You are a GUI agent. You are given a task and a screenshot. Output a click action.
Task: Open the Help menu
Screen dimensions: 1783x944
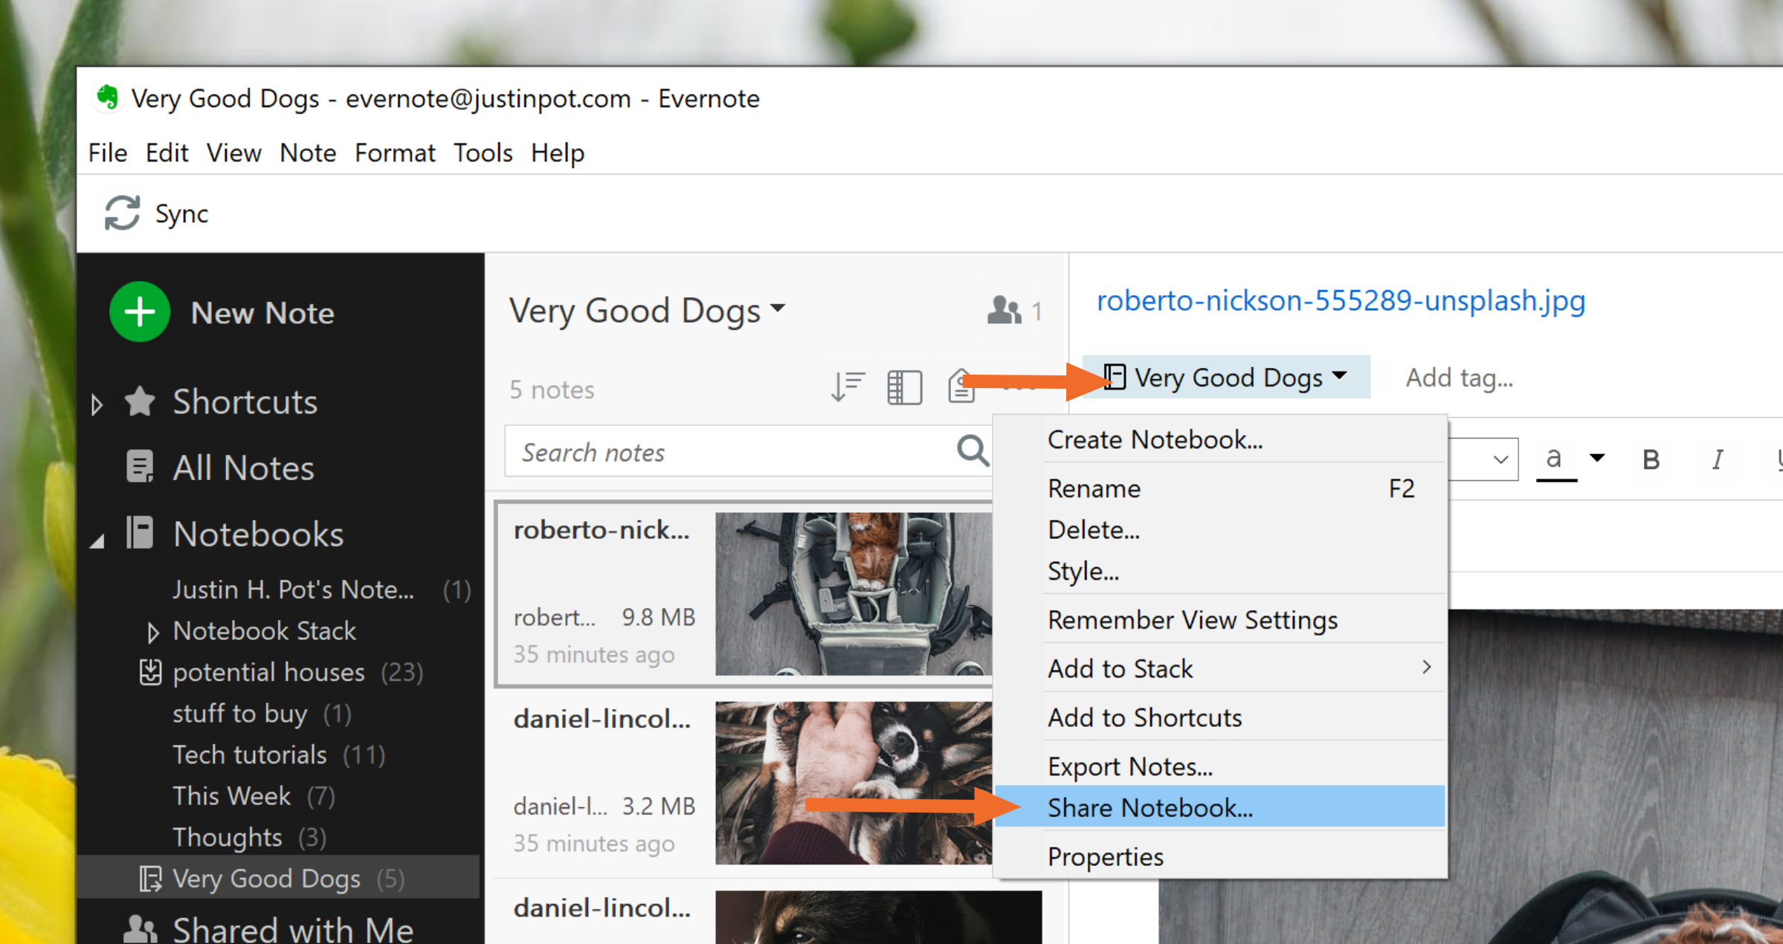point(558,152)
